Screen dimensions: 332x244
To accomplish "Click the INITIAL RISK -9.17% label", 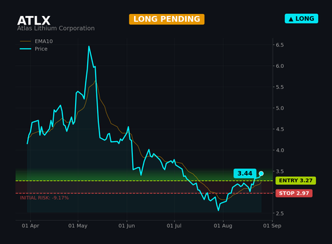I will pos(44,198).
